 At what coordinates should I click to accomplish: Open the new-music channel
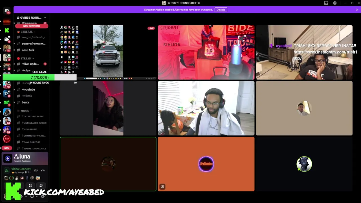tap(32, 129)
